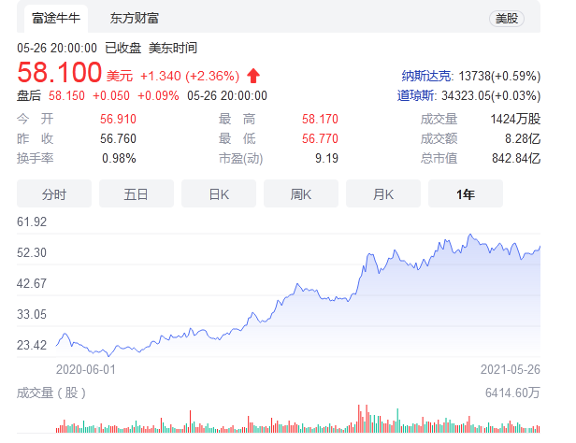
Task: Switch to the 东方财富 tab
Action: (x=134, y=19)
